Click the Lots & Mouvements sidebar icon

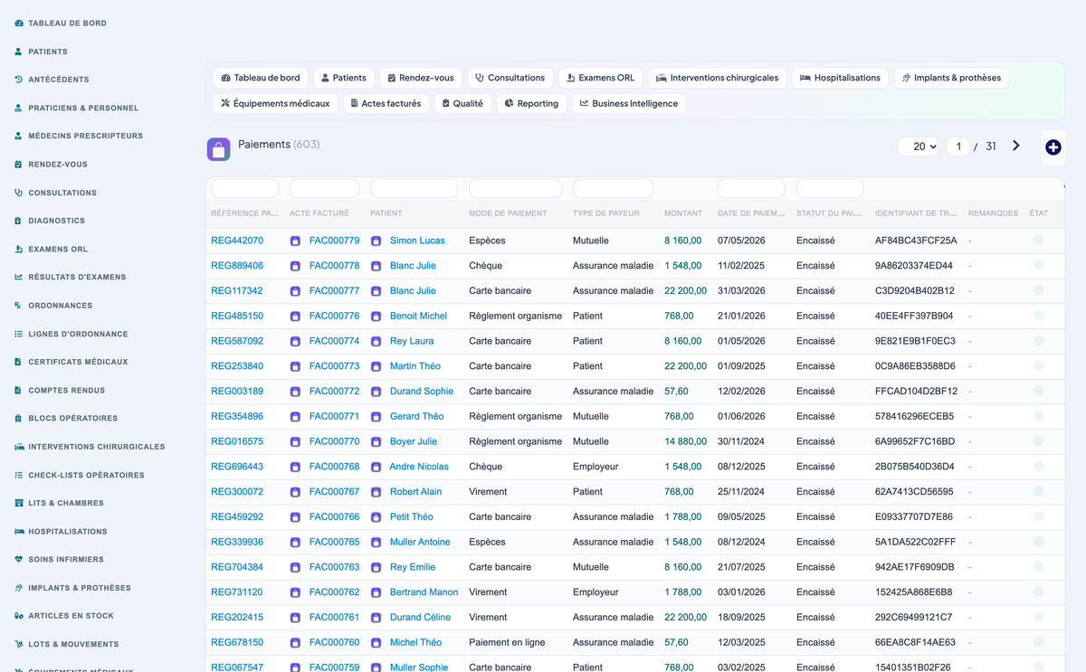coord(18,645)
